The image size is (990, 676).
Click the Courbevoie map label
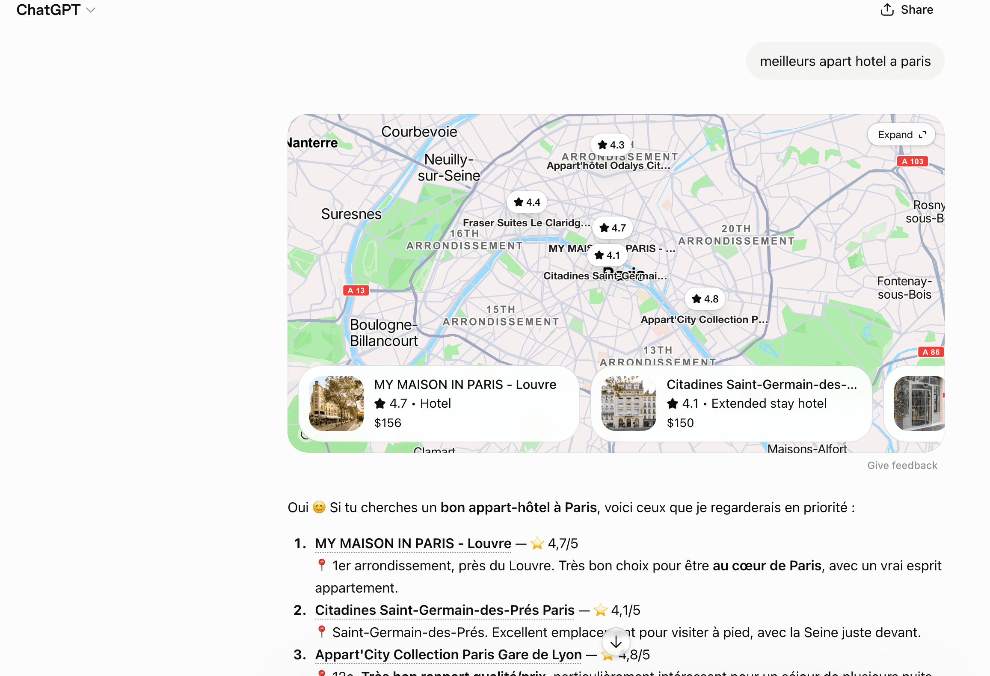pyautogui.click(x=419, y=132)
